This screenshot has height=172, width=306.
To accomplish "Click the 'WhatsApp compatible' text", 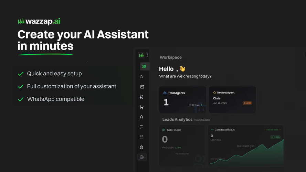I will point(56,99).
